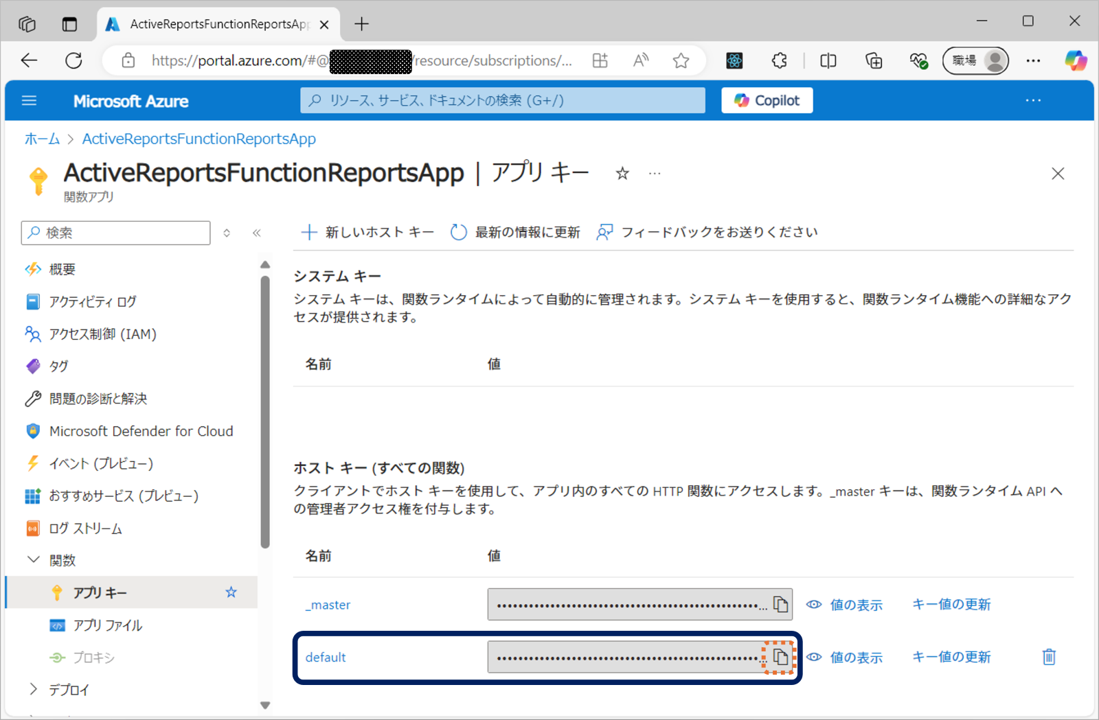The height and width of the screenshot is (720, 1099).
Task: Send feedback via フィードバックをお送りください
Action: click(x=707, y=232)
